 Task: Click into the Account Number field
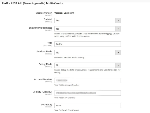[x=88, y=80]
